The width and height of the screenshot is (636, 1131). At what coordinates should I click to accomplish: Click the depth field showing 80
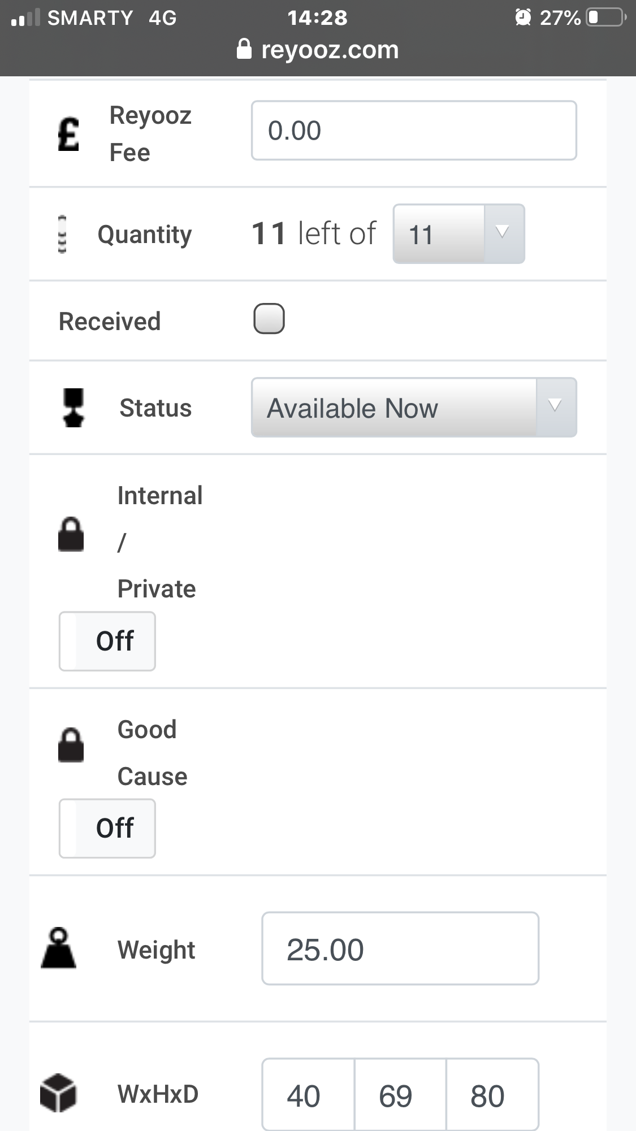click(x=492, y=1095)
